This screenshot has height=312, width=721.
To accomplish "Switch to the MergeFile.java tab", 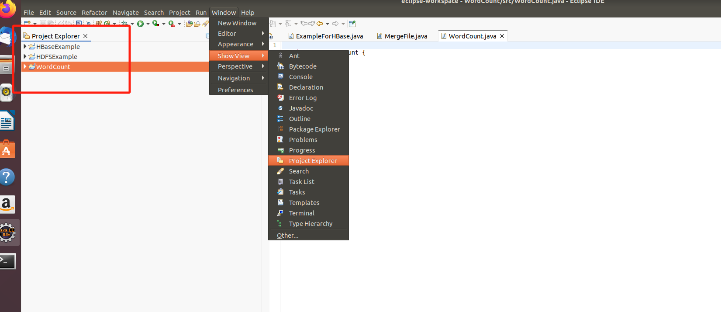I will point(402,36).
